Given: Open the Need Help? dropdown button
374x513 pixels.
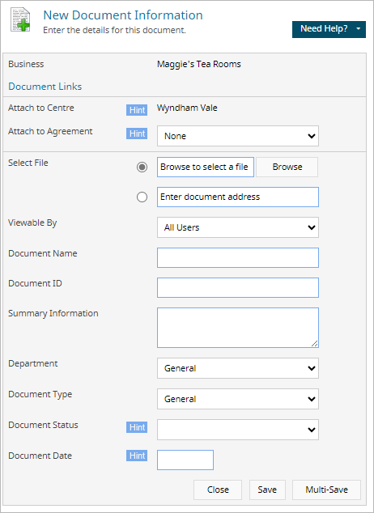Looking at the screenshot, I should coord(329,29).
